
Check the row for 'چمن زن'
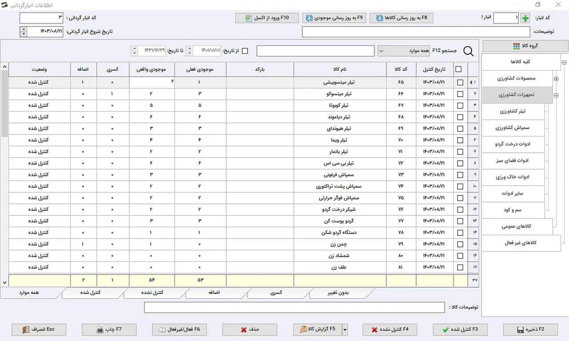click(x=460, y=244)
